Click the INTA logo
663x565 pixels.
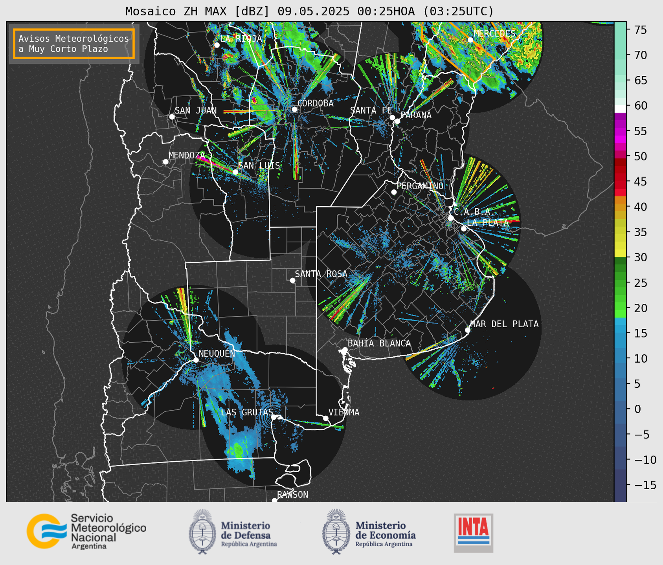pos(473,533)
